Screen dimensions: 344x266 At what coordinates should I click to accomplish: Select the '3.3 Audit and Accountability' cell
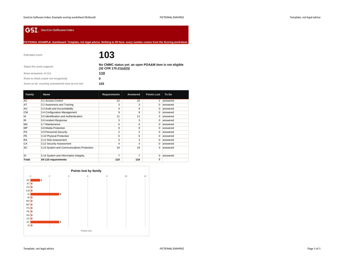(x=70, y=109)
